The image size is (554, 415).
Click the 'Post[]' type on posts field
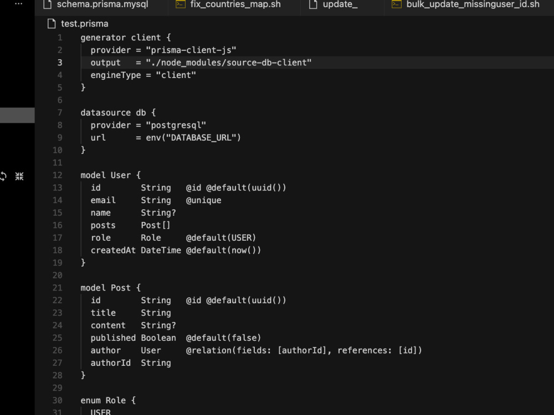pos(156,225)
